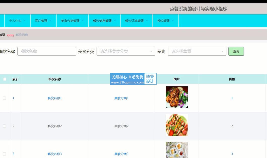This screenshot has height=158, width=267.
Task: Expand chevron next to 餐饮信息管理
Action: 115,21
